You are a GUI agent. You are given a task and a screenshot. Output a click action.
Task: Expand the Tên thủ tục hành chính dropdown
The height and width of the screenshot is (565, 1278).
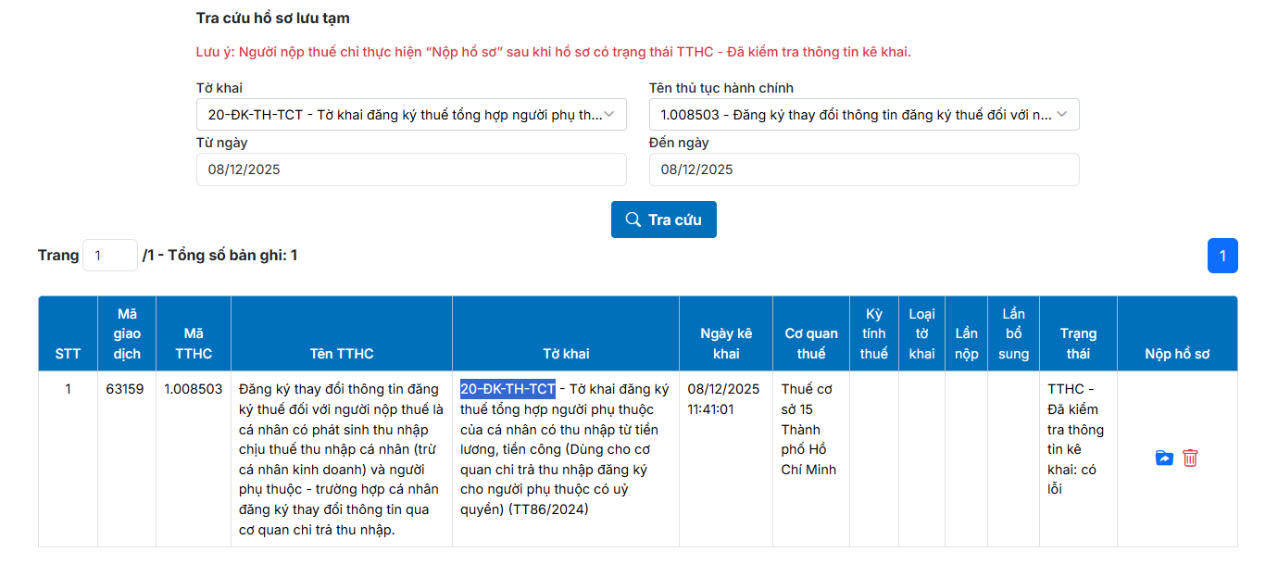coord(863,115)
